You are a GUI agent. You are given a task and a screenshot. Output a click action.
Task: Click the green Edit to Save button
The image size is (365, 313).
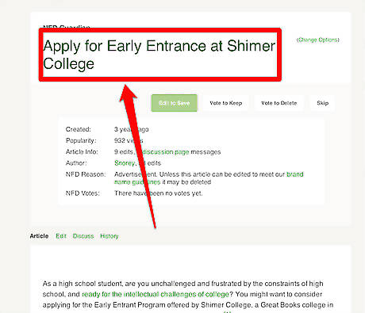[174, 103]
